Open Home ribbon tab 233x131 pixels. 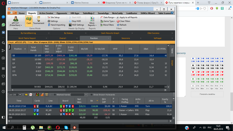click(22, 13)
